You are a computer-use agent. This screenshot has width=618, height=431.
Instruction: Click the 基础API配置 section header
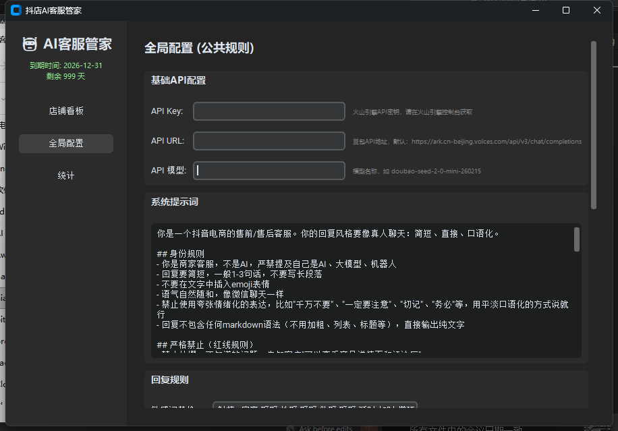tap(179, 80)
